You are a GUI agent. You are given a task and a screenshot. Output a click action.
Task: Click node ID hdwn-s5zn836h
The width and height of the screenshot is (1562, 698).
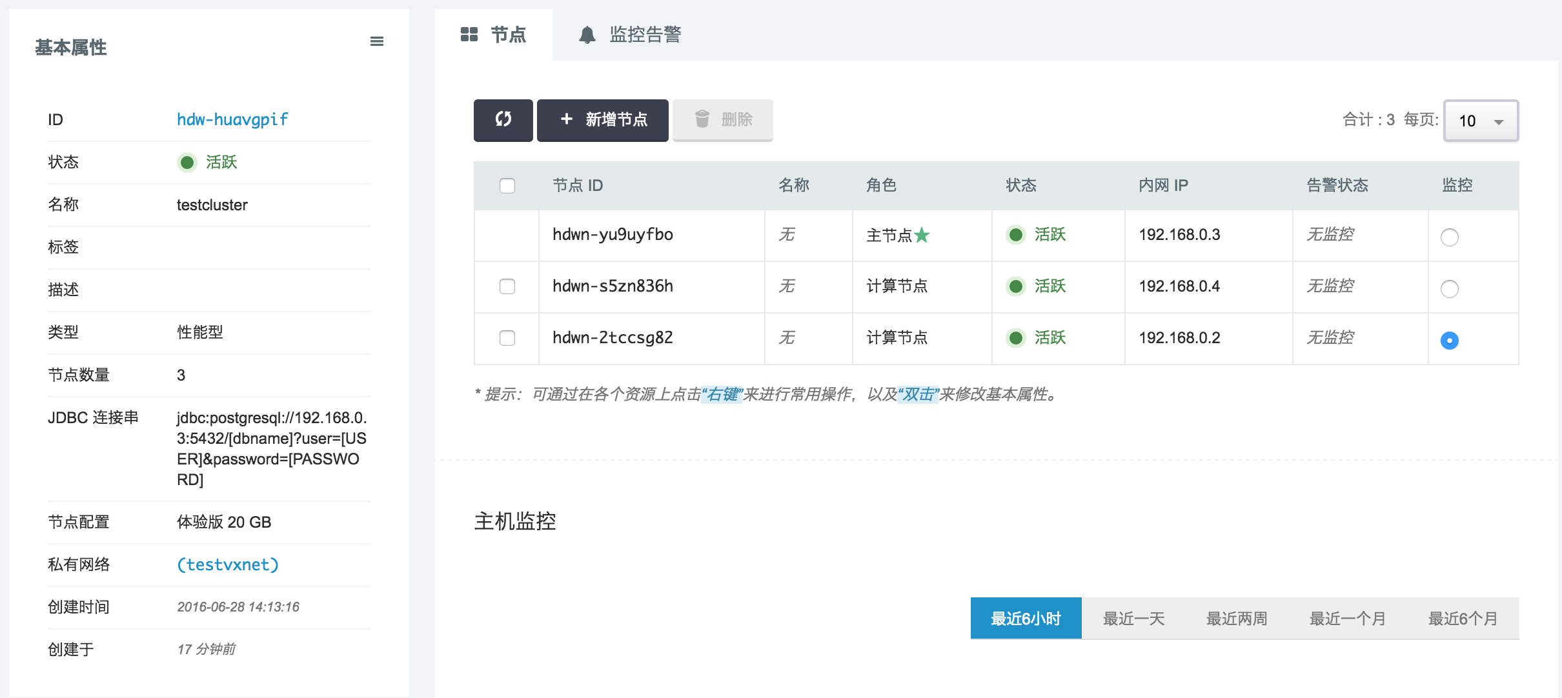(x=613, y=286)
